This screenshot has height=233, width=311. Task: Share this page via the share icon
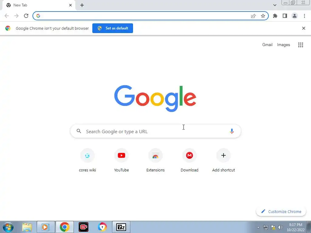(x=253, y=16)
